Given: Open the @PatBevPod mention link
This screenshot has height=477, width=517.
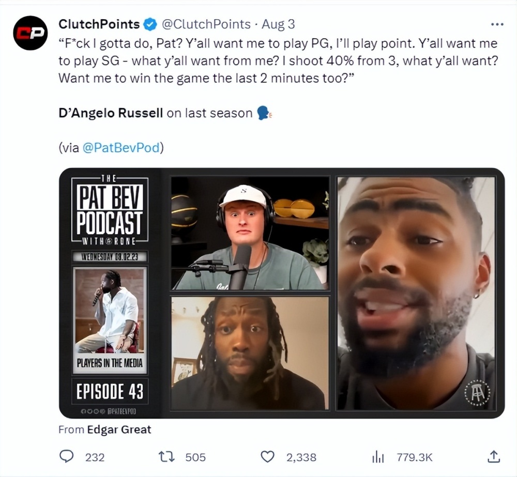Looking at the screenshot, I should [x=120, y=147].
